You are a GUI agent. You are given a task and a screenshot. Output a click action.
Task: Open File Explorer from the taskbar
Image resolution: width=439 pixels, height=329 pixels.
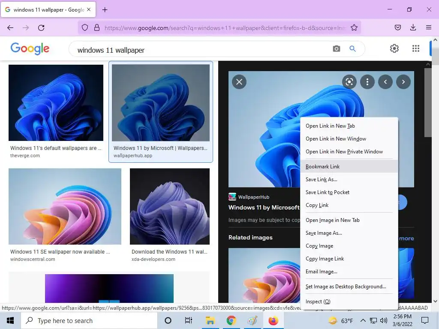point(210,320)
